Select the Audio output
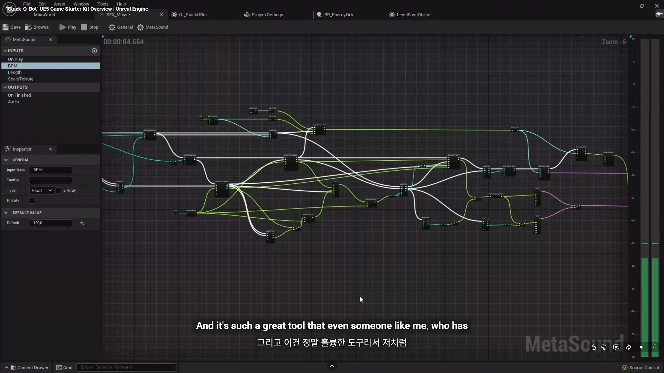The image size is (664, 373). (51, 102)
